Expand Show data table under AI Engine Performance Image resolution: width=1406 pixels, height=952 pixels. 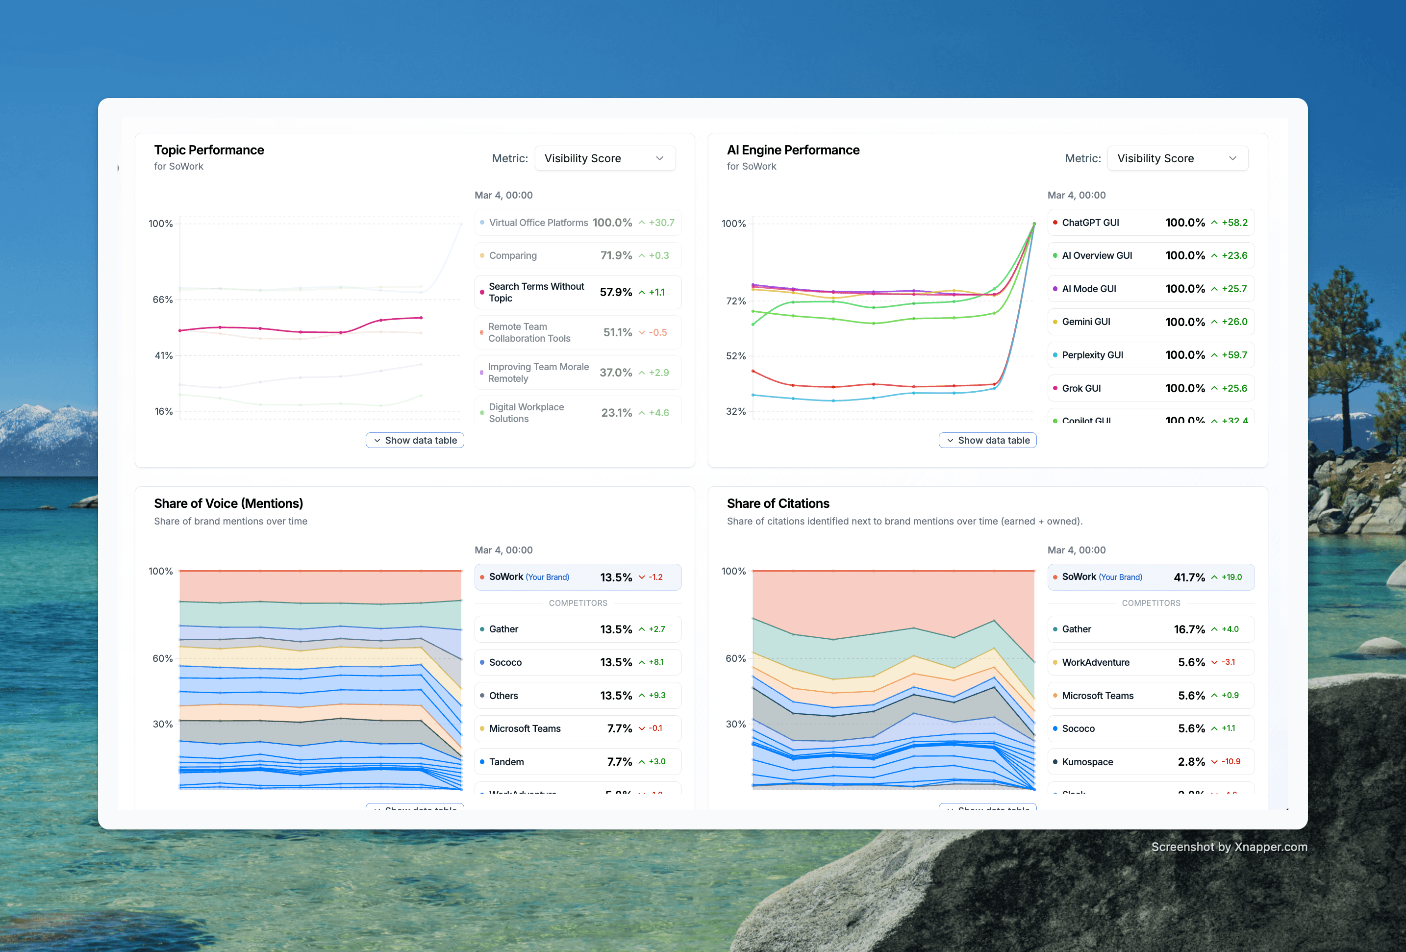coord(987,440)
